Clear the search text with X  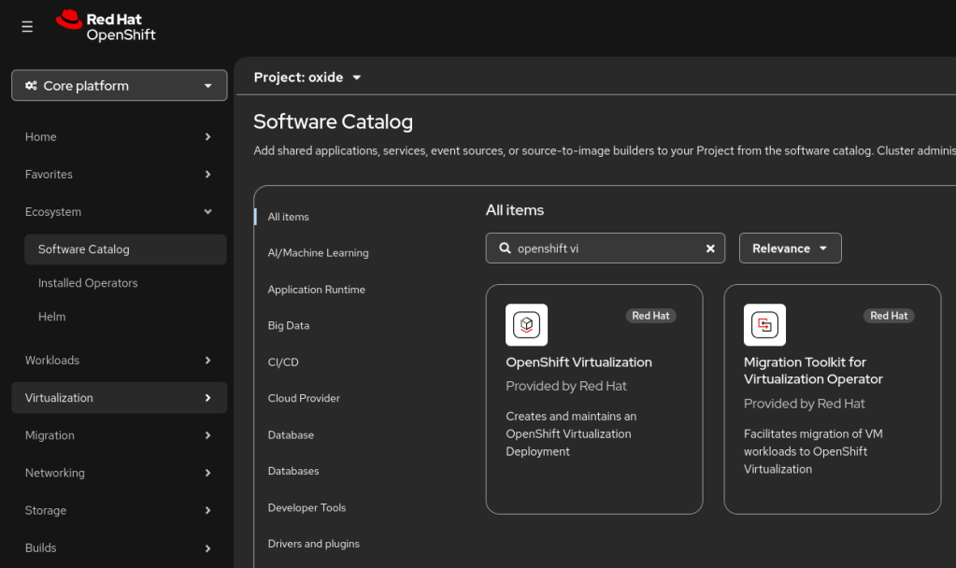coord(710,248)
